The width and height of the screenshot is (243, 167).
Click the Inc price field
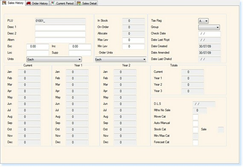click(x=80, y=47)
